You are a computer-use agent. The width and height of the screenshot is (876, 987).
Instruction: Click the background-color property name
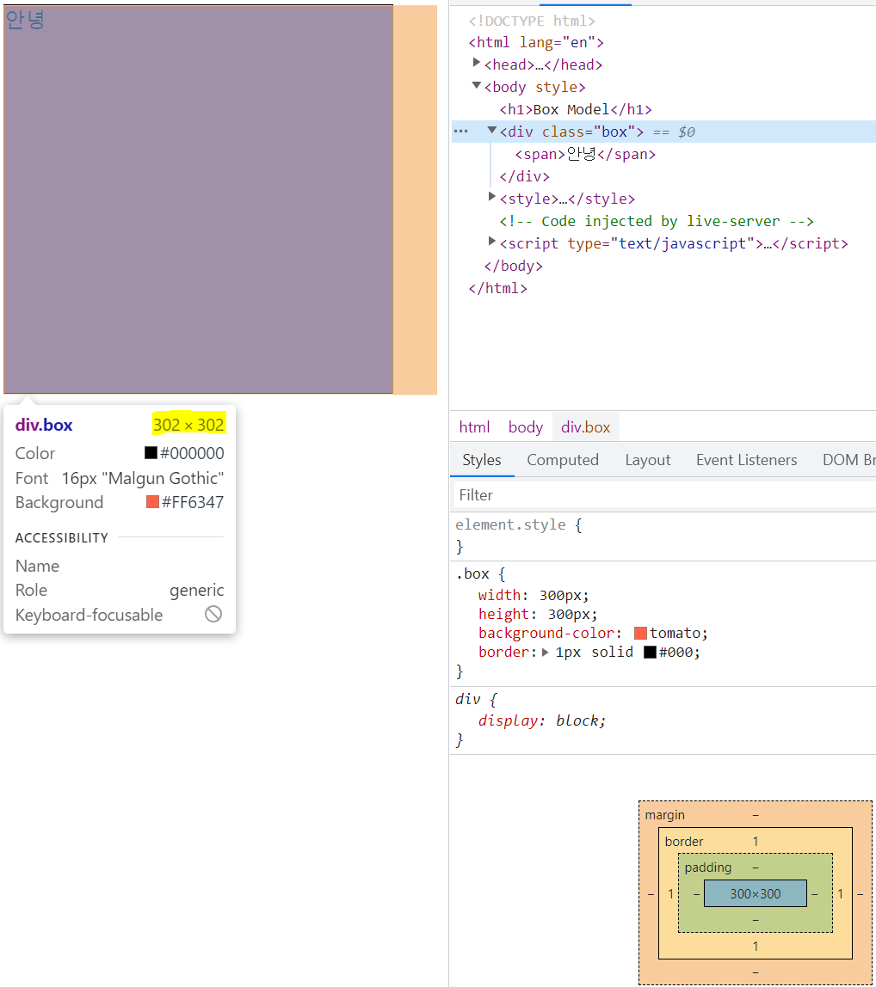click(546, 634)
